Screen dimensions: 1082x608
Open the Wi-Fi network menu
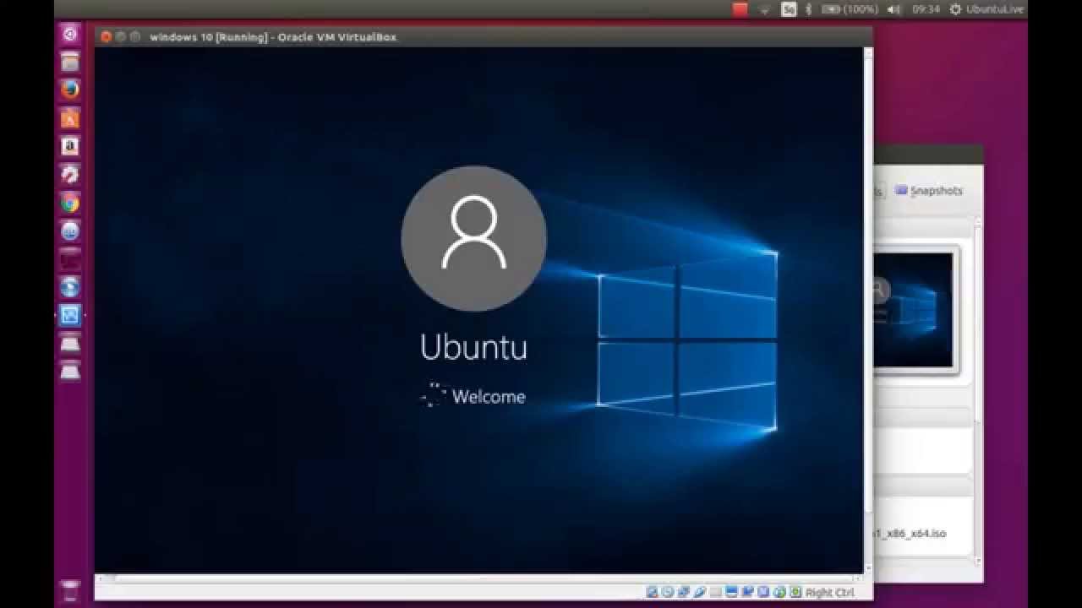point(765,9)
